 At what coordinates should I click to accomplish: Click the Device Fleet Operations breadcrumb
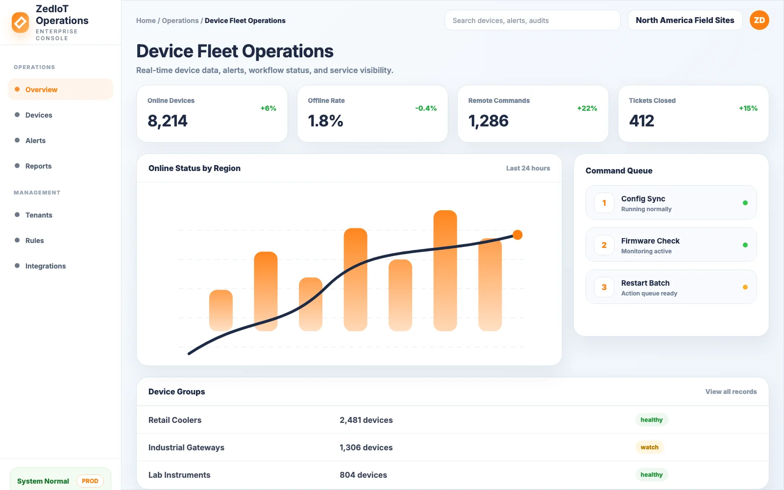pyautogui.click(x=245, y=21)
